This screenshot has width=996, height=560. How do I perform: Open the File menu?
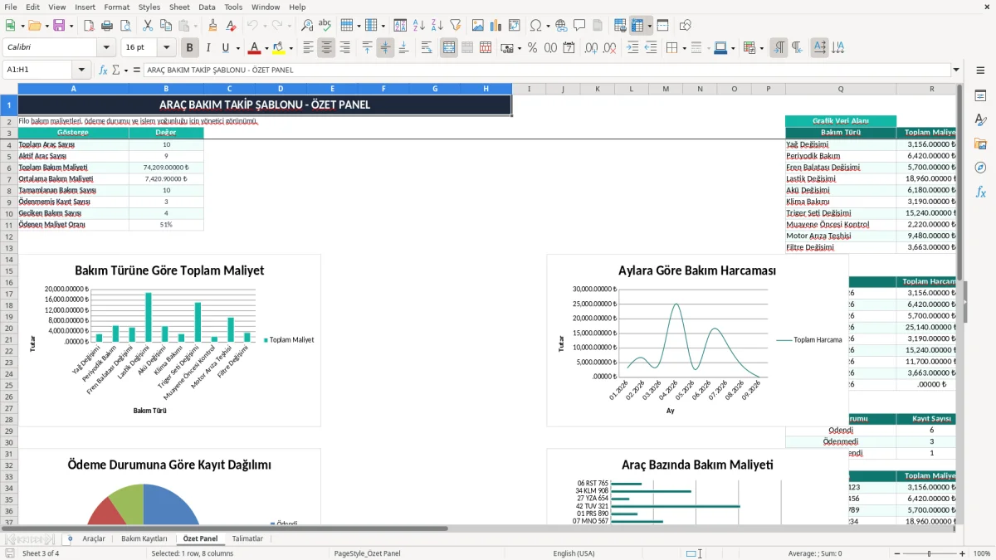click(10, 7)
